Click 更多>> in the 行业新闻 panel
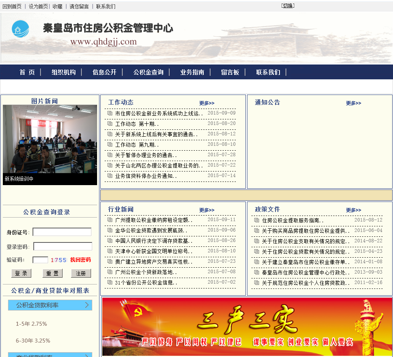 (207, 210)
